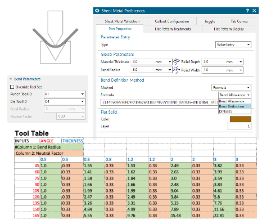Click the 5.8 cell in the 120 row
This screenshot has width=262, height=224.
pyautogui.click(x=224, y=197)
